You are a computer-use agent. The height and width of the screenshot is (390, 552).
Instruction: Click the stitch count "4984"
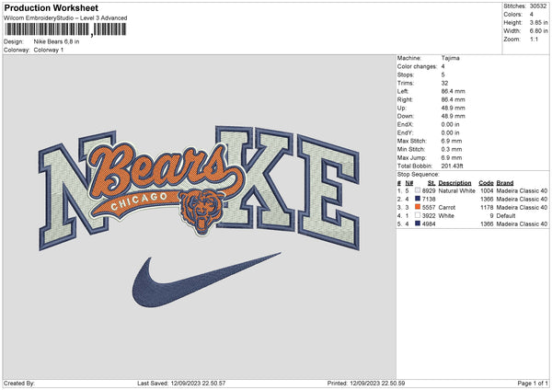(429, 224)
